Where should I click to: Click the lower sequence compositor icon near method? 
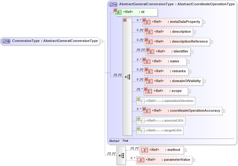pyautogui.click(x=121, y=156)
